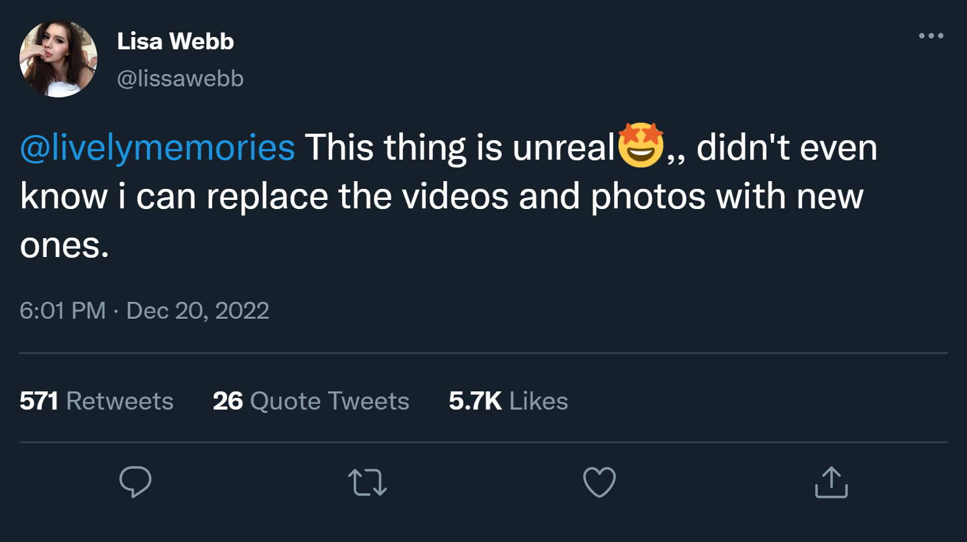The width and height of the screenshot is (967, 542).
Task: Open the three-dot more options menu
Action: tap(931, 36)
